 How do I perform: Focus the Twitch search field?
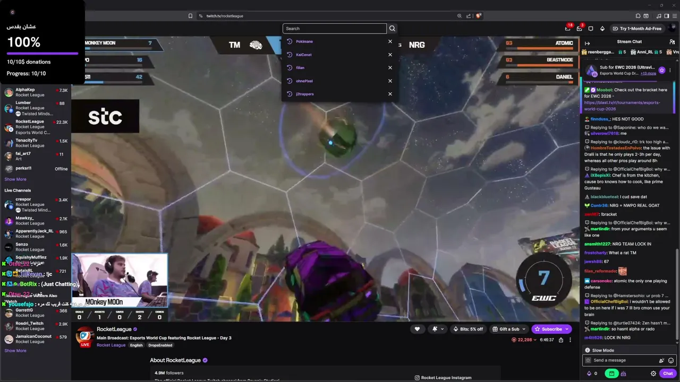coord(335,29)
